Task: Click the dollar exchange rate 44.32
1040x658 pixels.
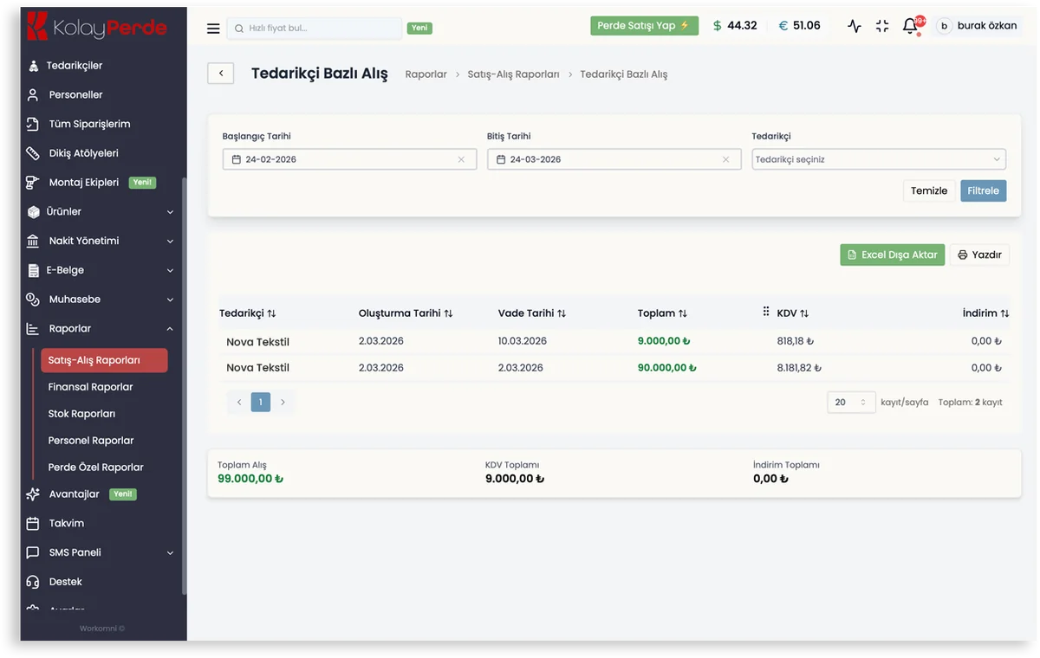Action: click(x=735, y=26)
